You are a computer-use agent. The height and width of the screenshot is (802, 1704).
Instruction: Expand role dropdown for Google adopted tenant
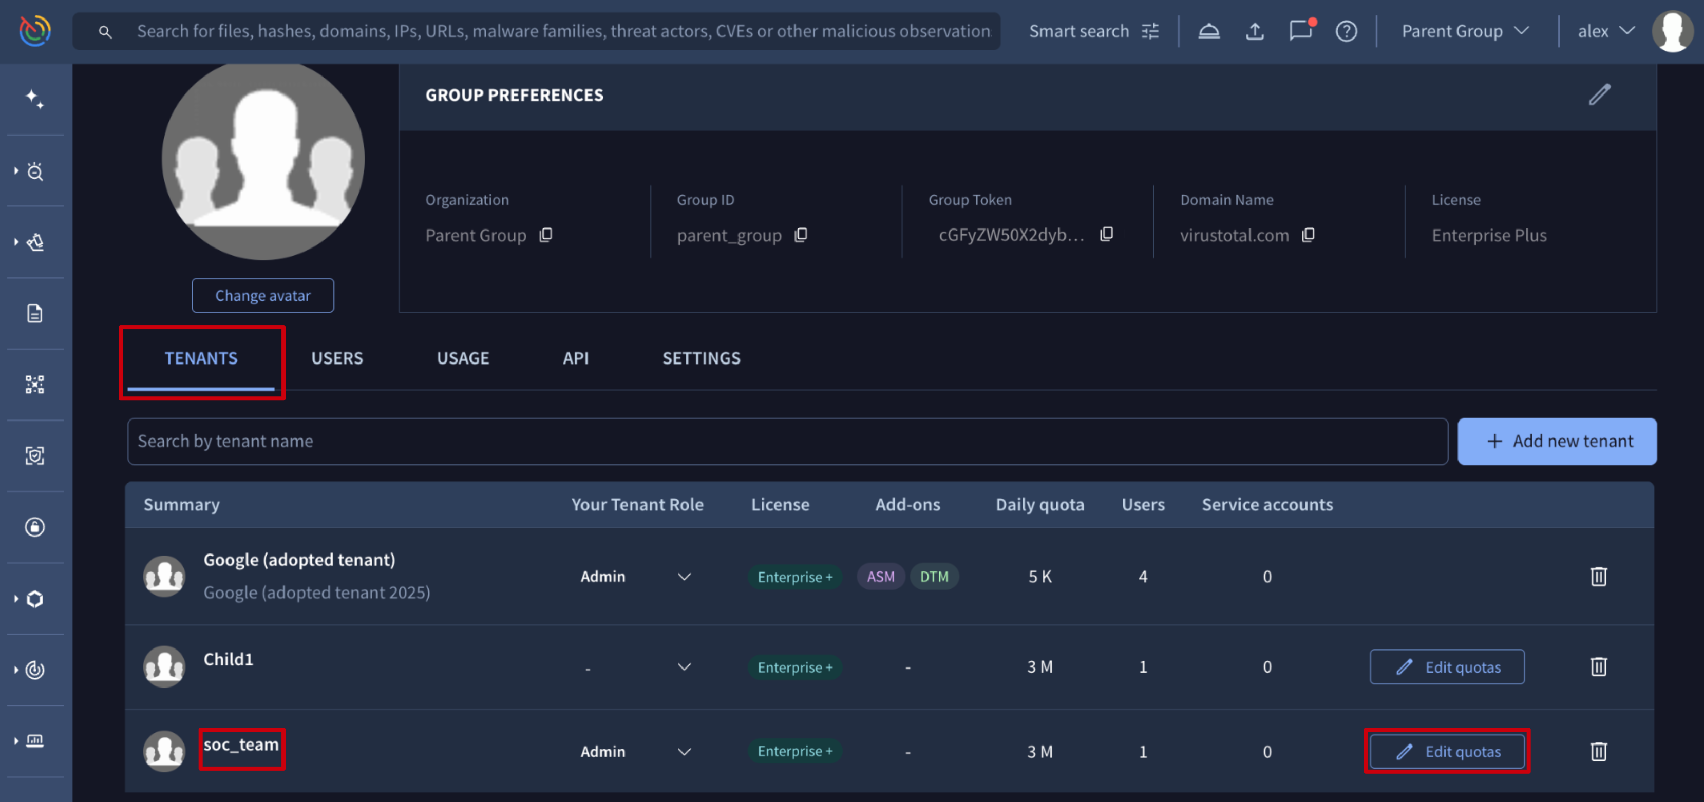click(684, 577)
